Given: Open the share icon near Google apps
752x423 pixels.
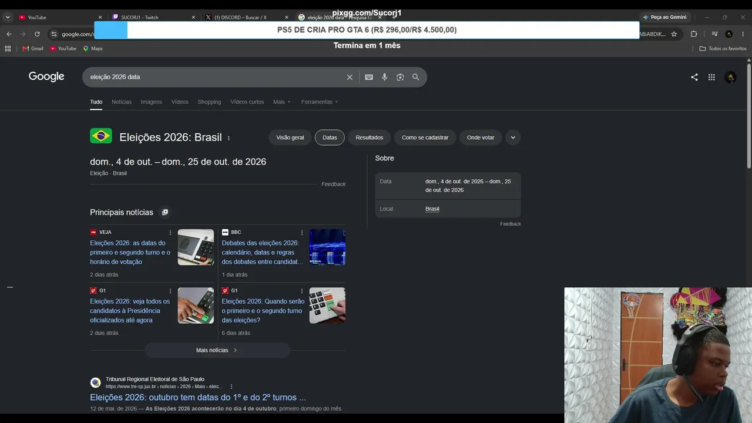Looking at the screenshot, I should [694, 77].
